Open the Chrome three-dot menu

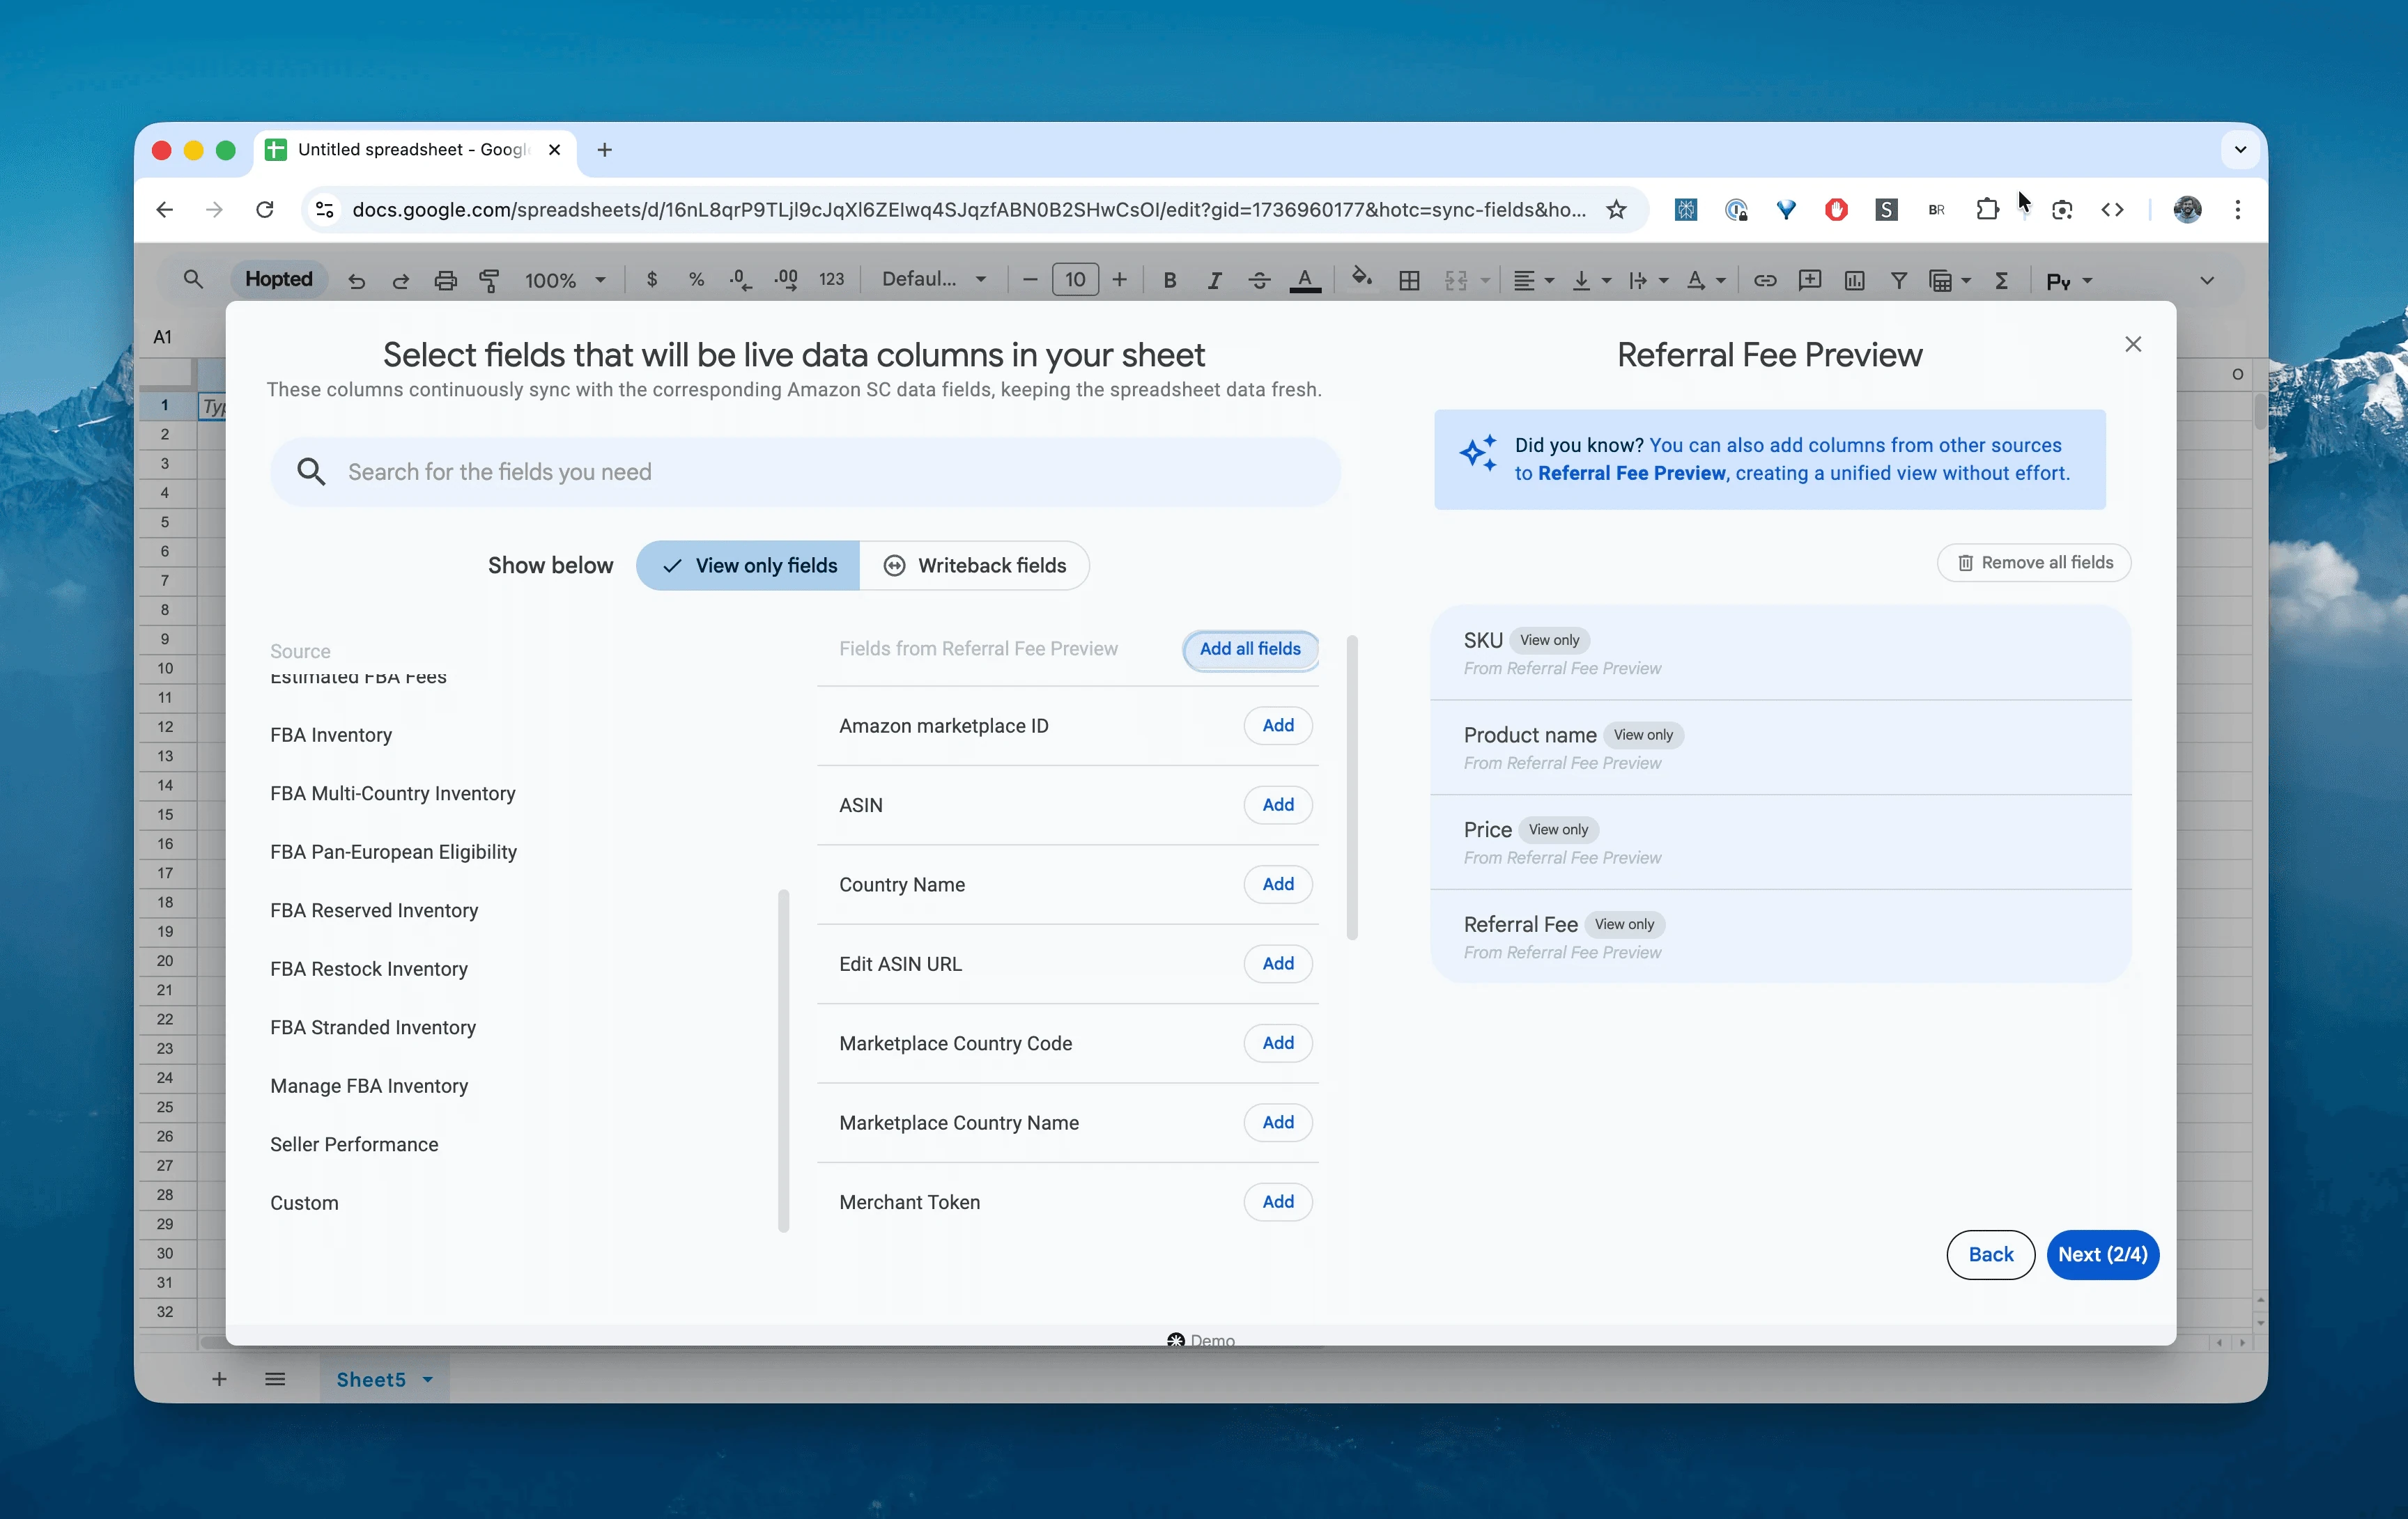(2237, 210)
